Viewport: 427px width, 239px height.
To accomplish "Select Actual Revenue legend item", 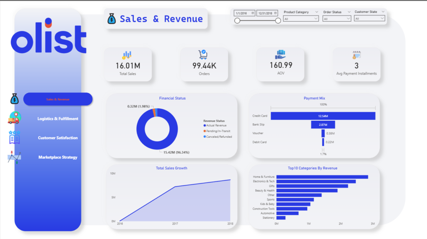I will pos(215,125).
